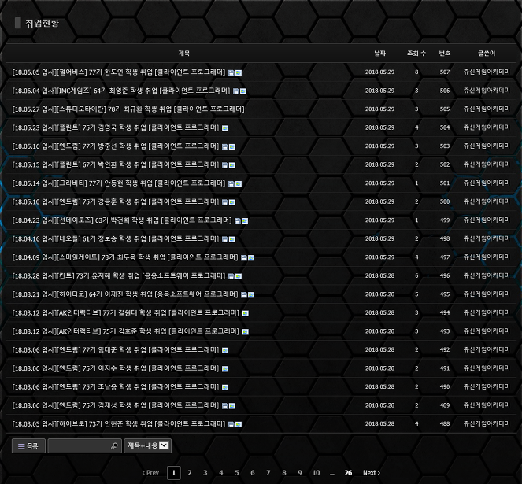This screenshot has height=484, width=522.
Task: Open post [18.04.23 입사][선데이토즈] 63기 박건희
Action: [x=122, y=220]
